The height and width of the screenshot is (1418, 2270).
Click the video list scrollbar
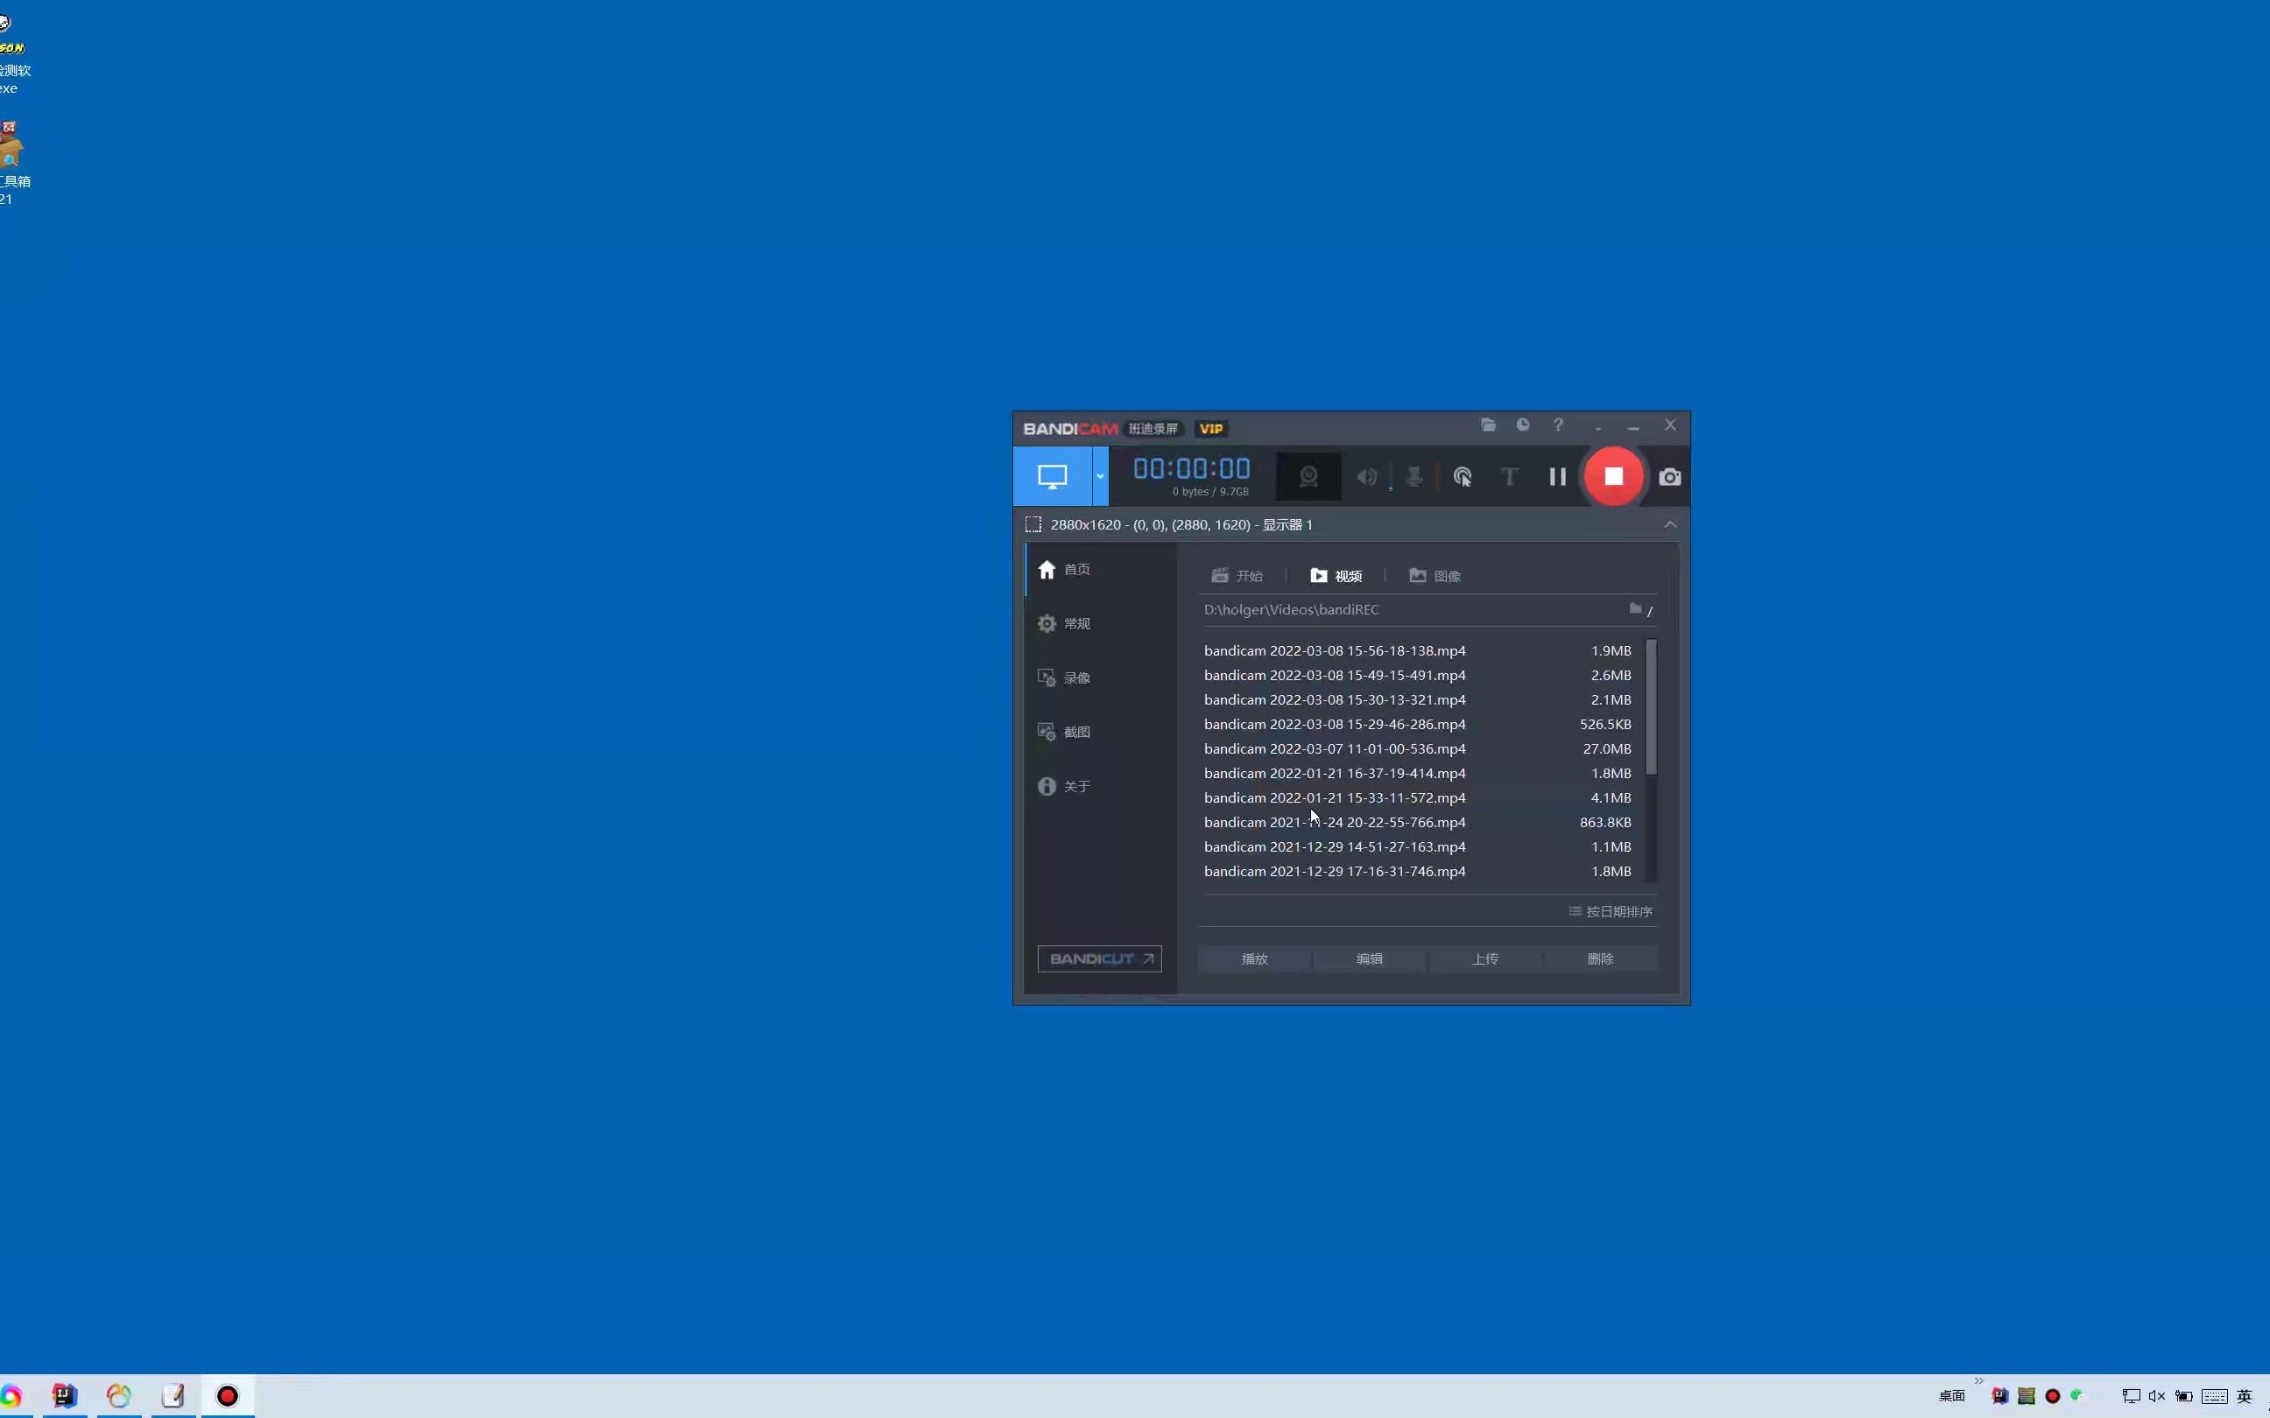1651,708
